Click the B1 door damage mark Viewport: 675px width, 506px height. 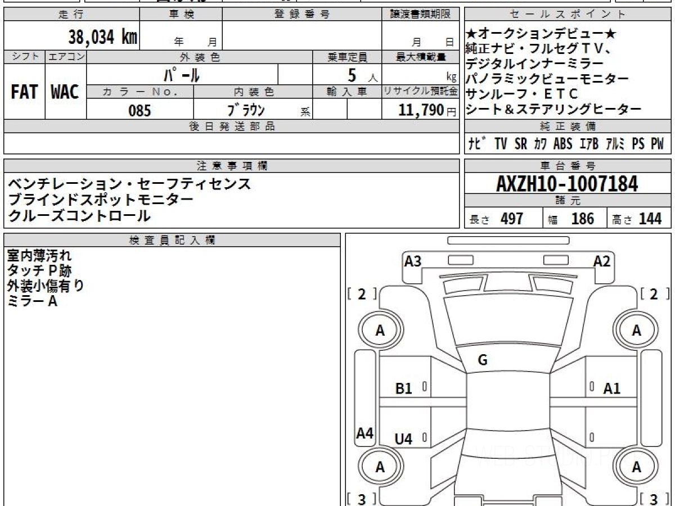pyautogui.click(x=404, y=388)
